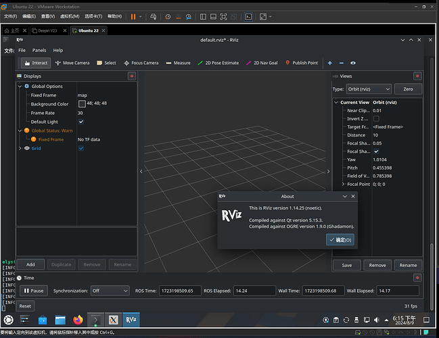This screenshot has height=338, width=439.
Task: Activate the Move Camera tool
Action: click(x=72, y=63)
